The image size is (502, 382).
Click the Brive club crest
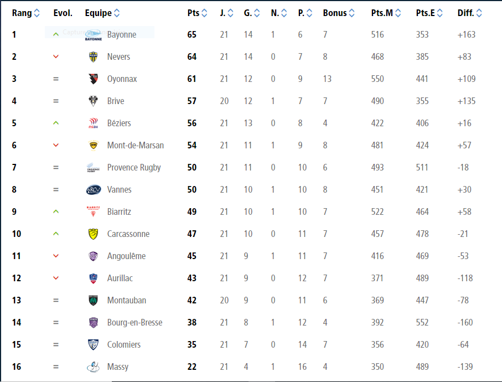(x=93, y=101)
